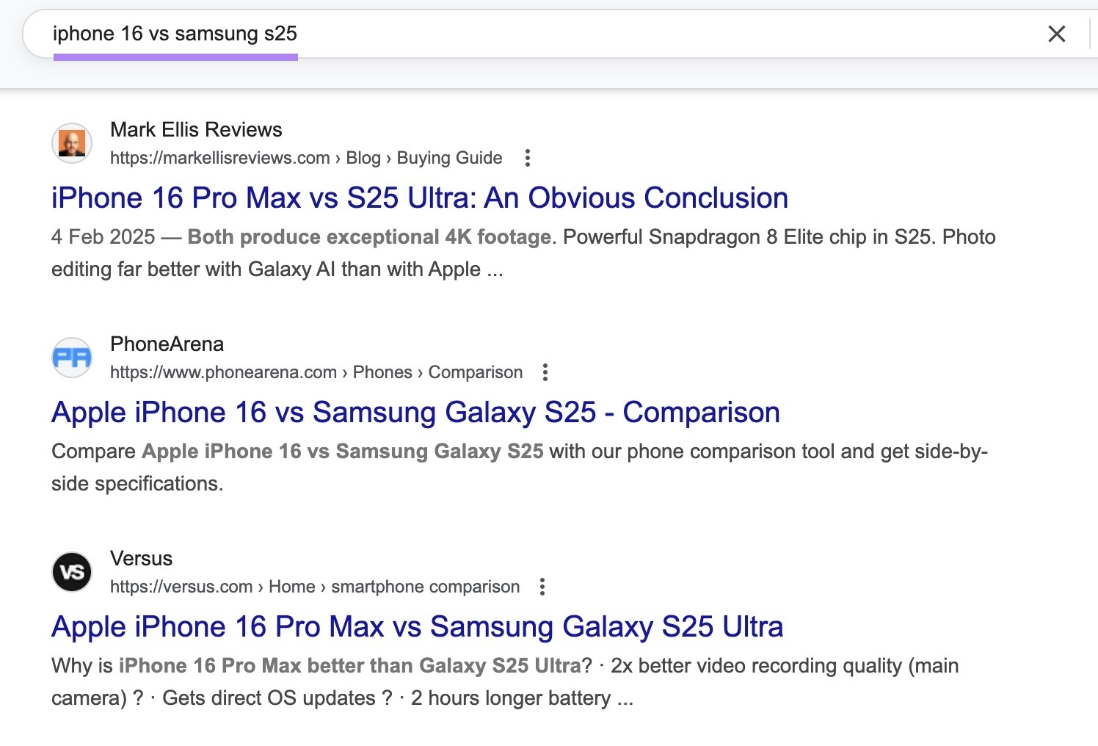Open the three-dot menu on the PhoneArena result

point(545,372)
